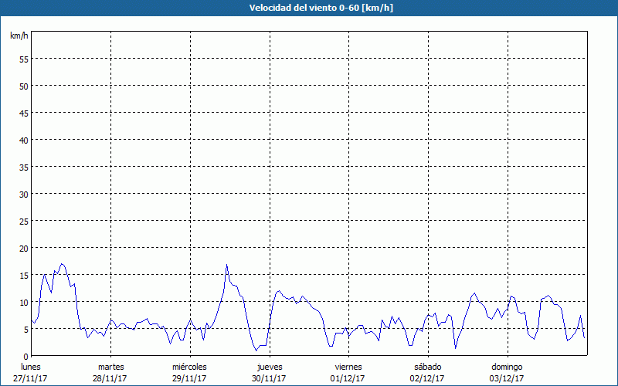The width and height of the screenshot is (618, 386).
Task: Select the 'martes' day label
Action: (110, 366)
